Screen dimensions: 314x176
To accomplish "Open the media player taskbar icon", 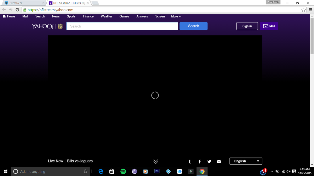I will click(145, 171).
